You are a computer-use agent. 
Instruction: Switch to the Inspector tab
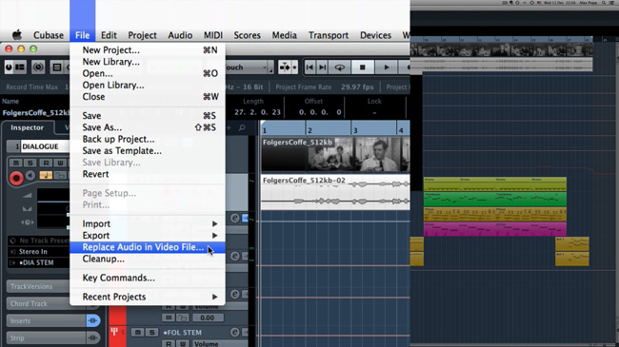(x=27, y=127)
